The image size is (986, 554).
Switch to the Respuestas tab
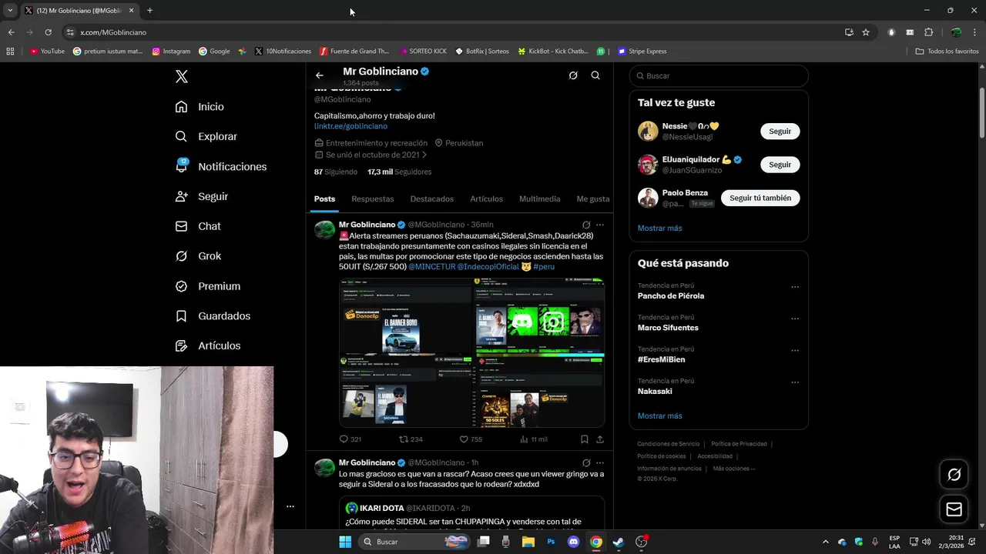373,199
